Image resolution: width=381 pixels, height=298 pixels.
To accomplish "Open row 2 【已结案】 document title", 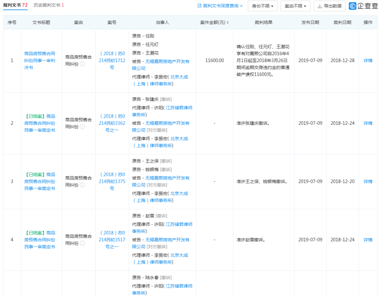I will point(40,123).
